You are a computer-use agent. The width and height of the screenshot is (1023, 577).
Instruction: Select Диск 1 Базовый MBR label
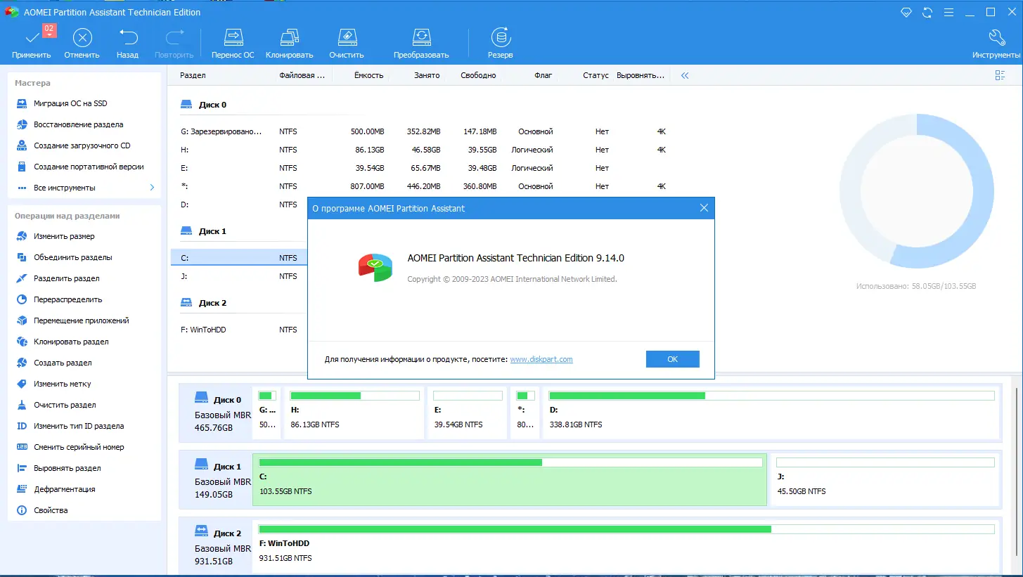tap(217, 479)
